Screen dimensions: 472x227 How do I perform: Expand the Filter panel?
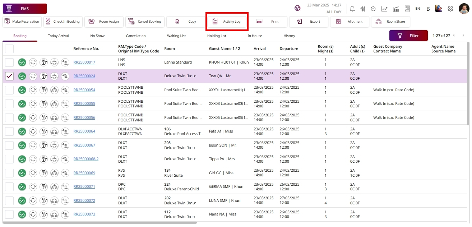408,36
